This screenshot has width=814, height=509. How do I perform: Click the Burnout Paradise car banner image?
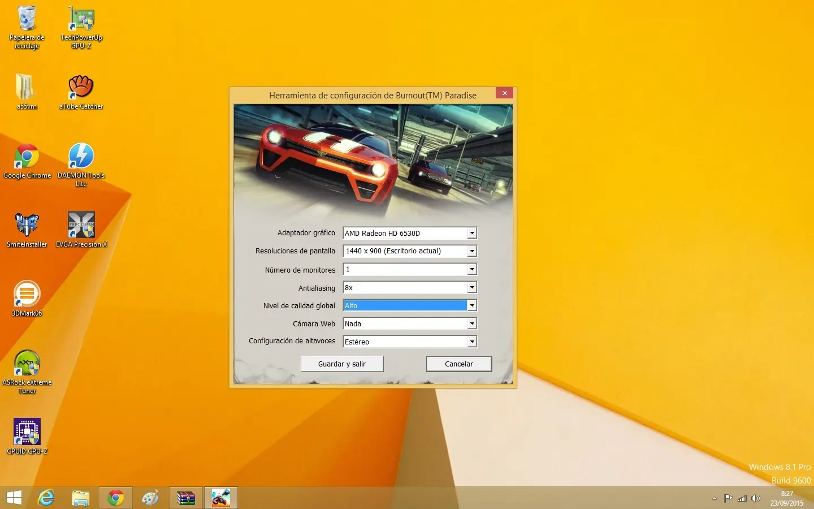click(x=373, y=161)
